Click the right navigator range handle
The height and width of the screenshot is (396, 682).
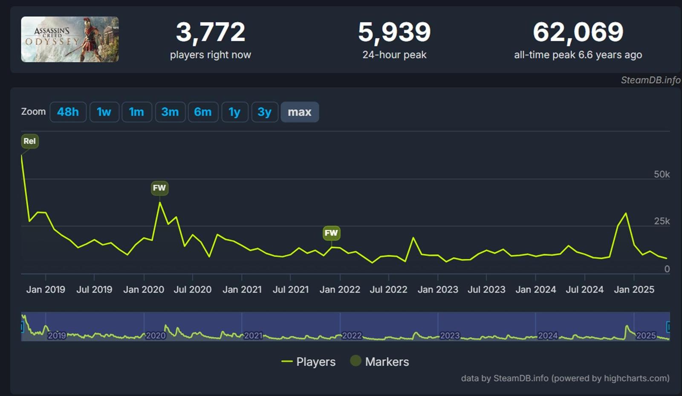pyautogui.click(x=668, y=327)
